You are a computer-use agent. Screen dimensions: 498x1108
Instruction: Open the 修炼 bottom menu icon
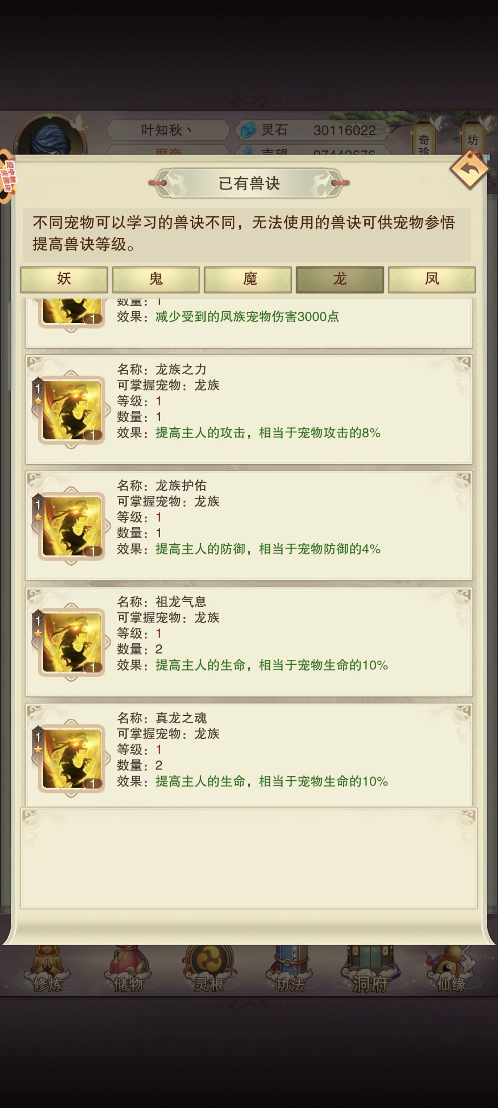pos(47,969)
